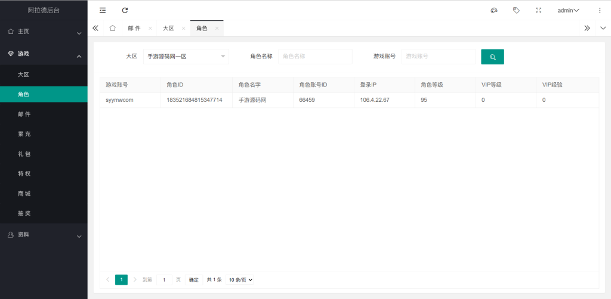
Task: Open the theme palette icon
Action: [494, 10]
